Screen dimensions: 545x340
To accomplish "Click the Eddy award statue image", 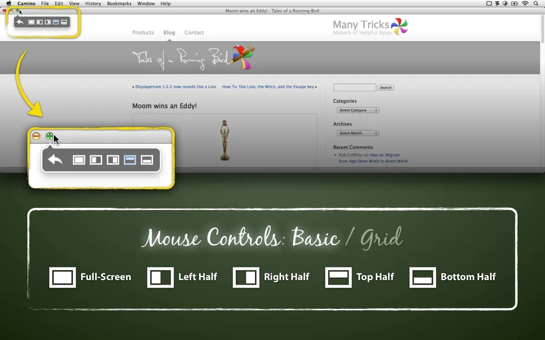I will pos(224,140).
